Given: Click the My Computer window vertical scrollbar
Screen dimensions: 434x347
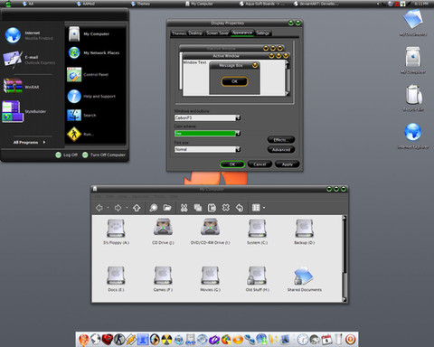Looking at the screenshot, I should point(344,258).
